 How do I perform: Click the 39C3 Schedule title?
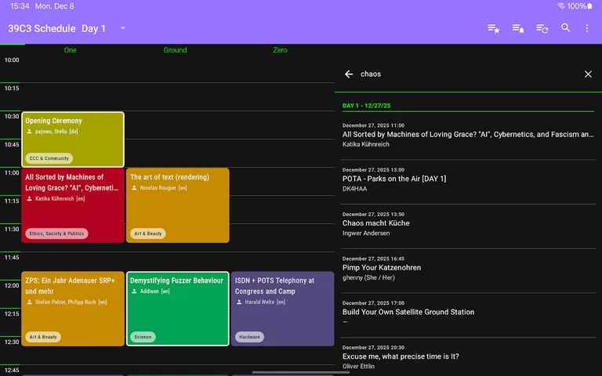[x=42, y=29]
